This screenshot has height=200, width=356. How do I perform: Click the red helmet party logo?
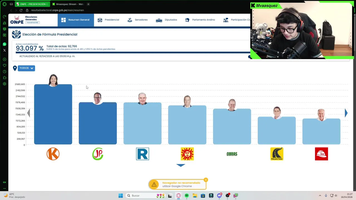pyautogui.click(x=322, y=154)
